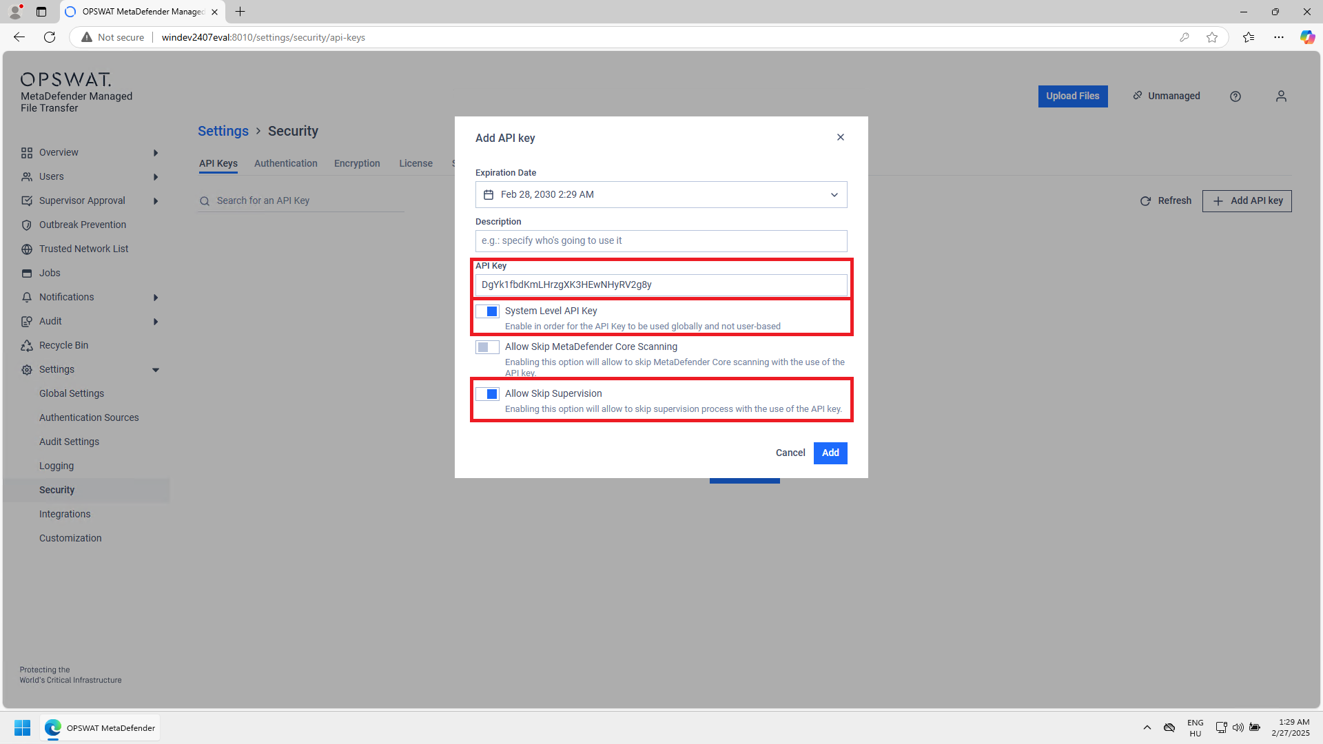
Task: Open browser Settings and more menu
Action: 1279,37
